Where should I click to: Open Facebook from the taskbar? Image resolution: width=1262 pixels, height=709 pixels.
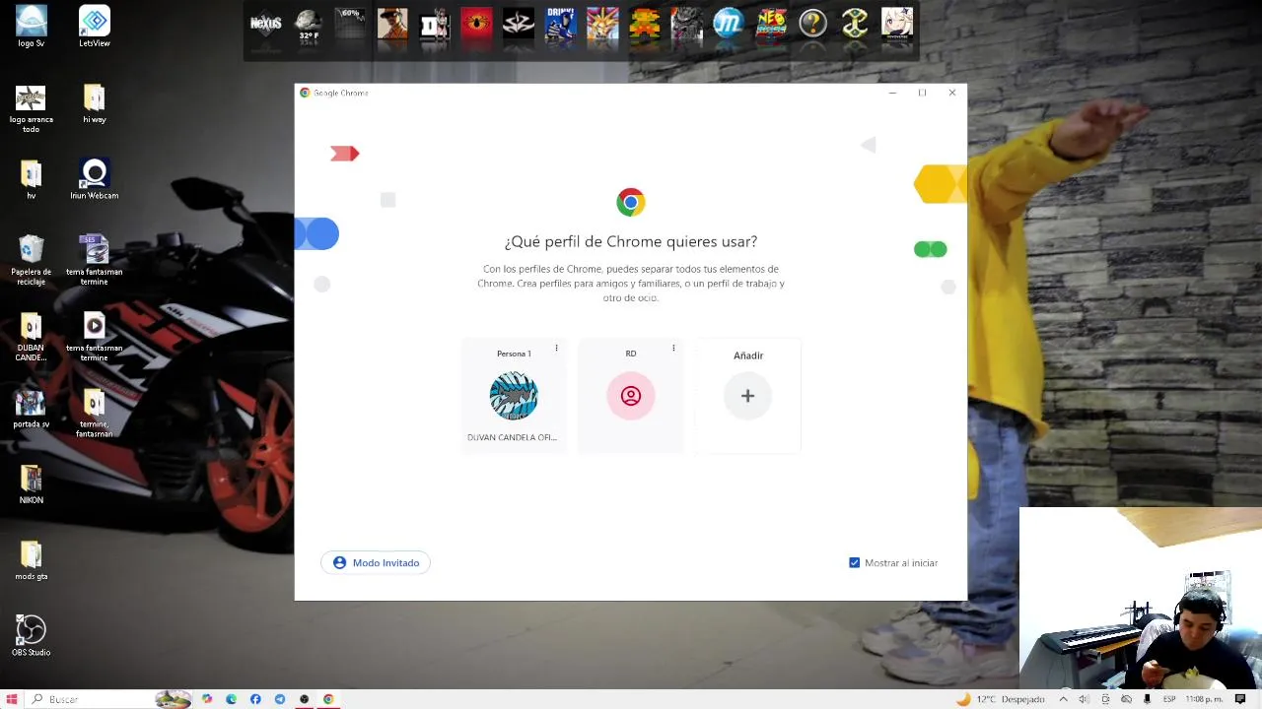(x=255, y=699)
